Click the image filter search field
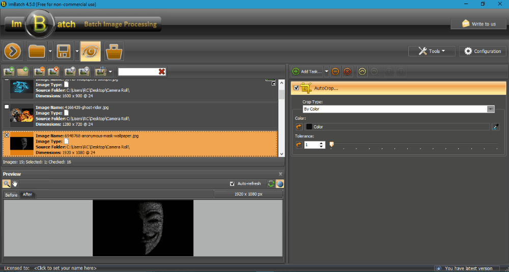 (138, 72)
